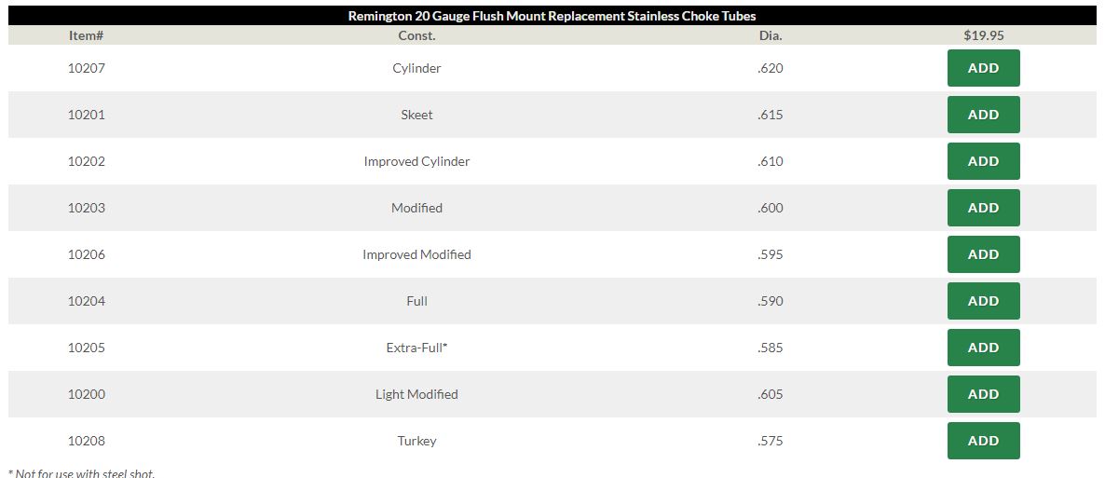Add the Light Modified choke tube
The width and height of the screenshot is (1105, 478).
coord(983,394)
